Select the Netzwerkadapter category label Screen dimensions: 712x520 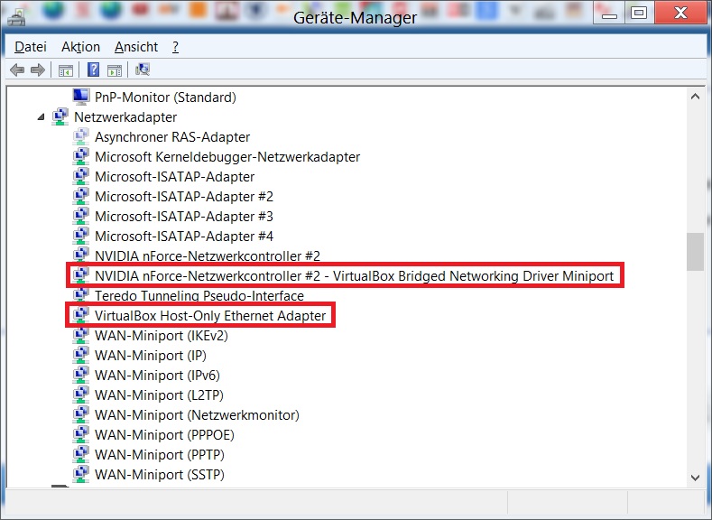[x=125, y=117]
